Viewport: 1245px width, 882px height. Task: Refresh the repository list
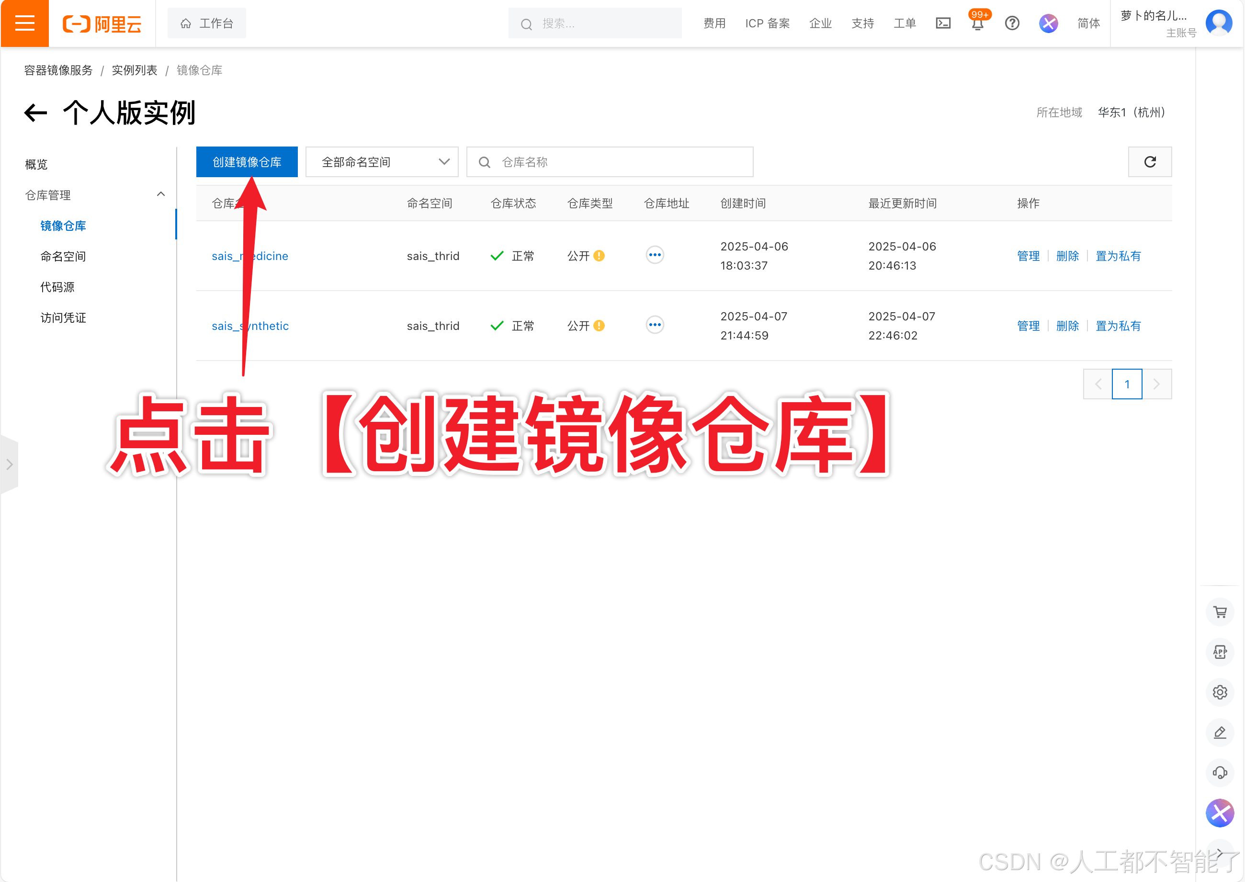tap(1150, 161)
